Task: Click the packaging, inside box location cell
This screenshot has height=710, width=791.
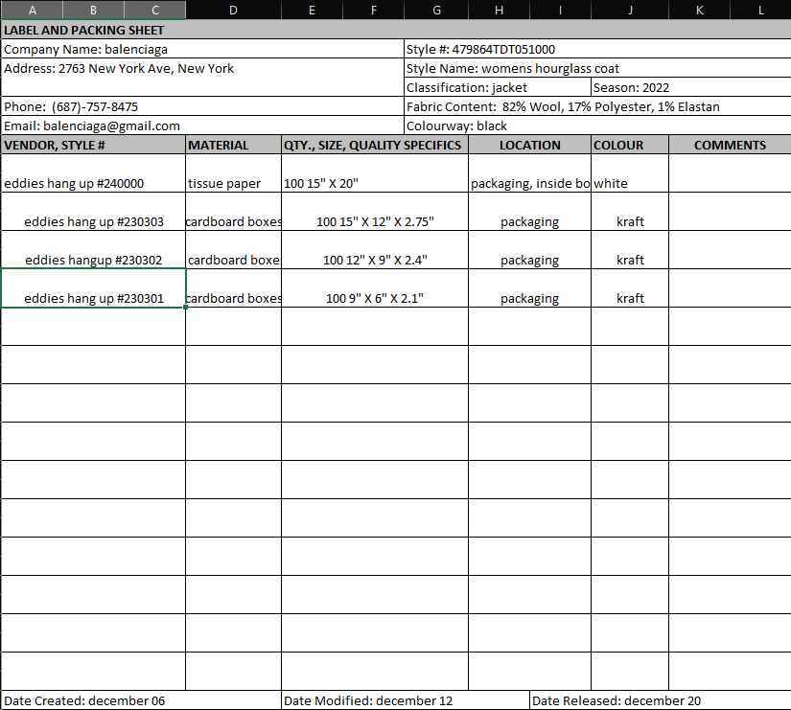Action: (x=529, y=173)
